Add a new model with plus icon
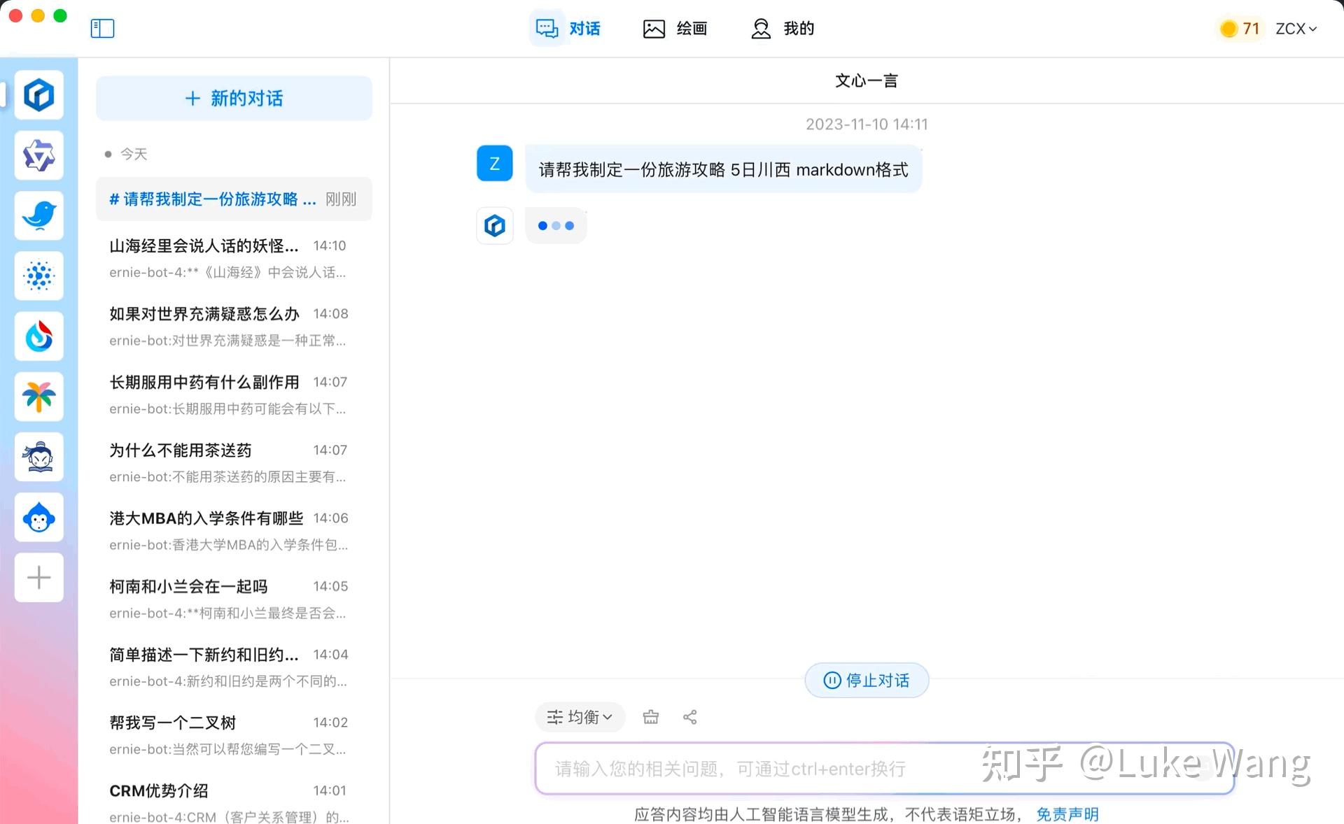 [39, 578]
